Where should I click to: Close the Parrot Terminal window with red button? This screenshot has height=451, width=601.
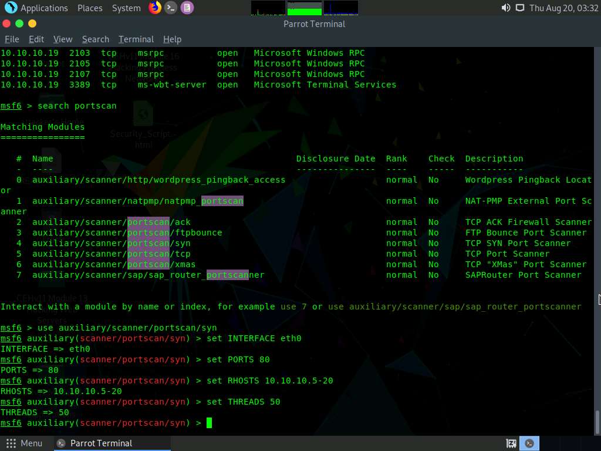pyautogui.click(x=6, y=23)
